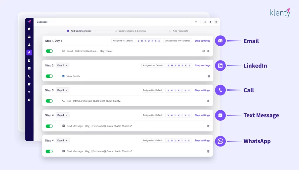Open Step settings for Step 1
This screenshot has width=299, height=170.
pyautogui.click(x=202, y=40)
